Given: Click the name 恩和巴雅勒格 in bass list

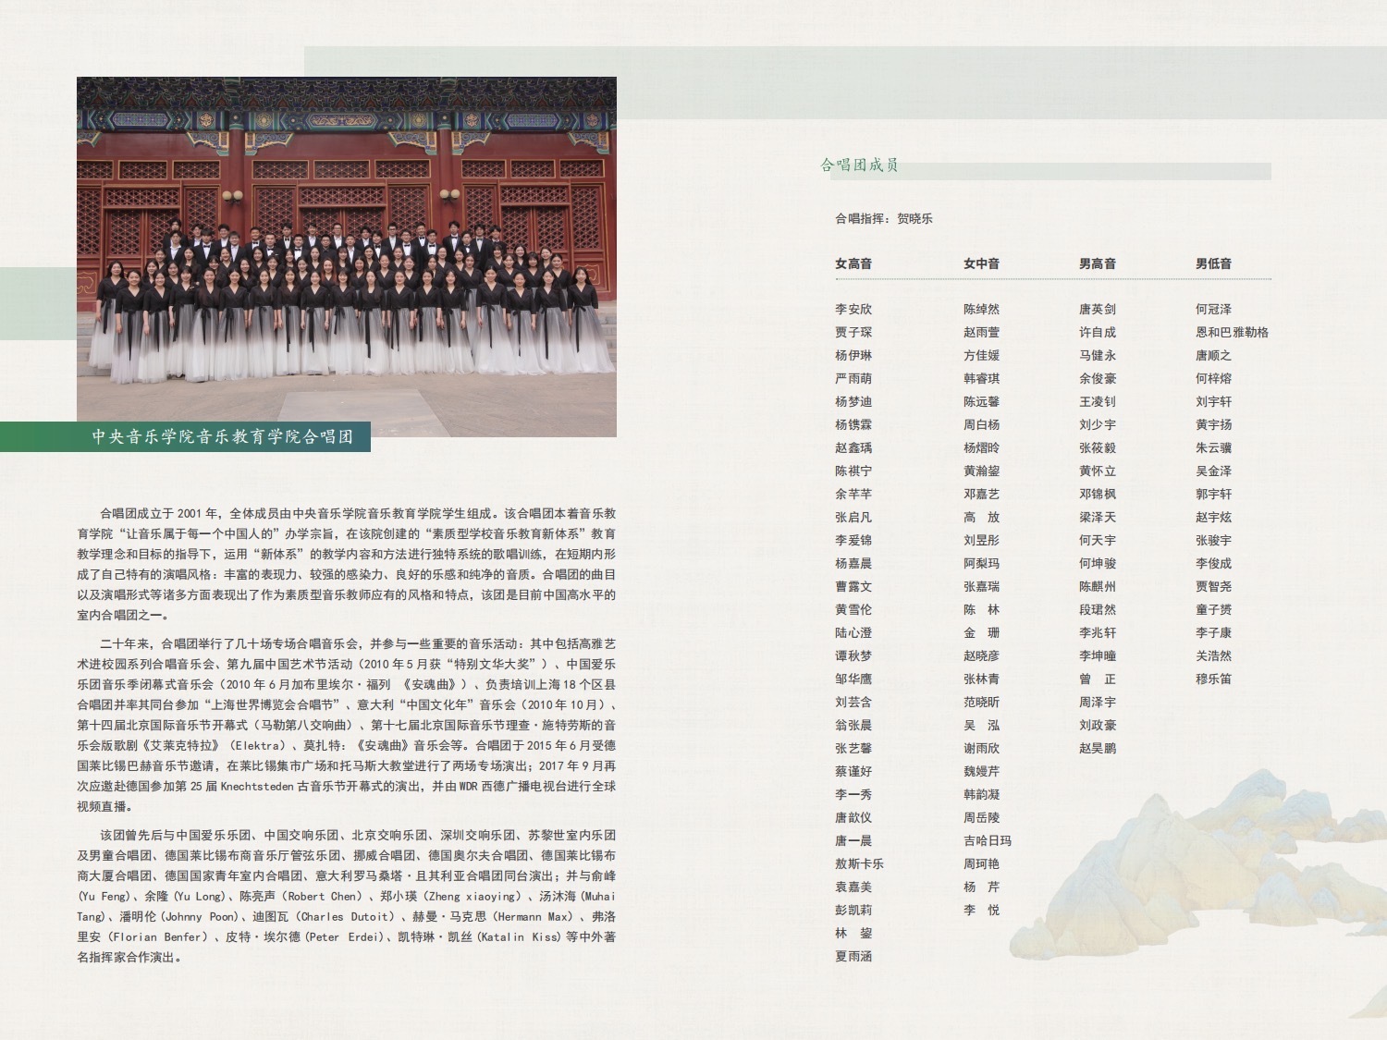Looking at the screenshot, I should pyautogui.click(x=1232, y=333).
